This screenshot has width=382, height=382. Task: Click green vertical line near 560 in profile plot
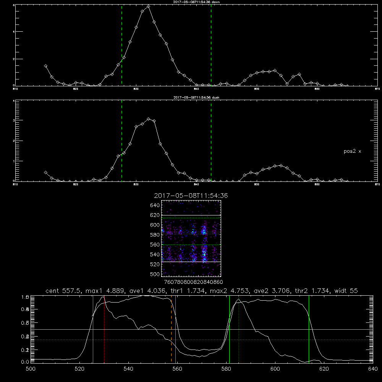175,329
